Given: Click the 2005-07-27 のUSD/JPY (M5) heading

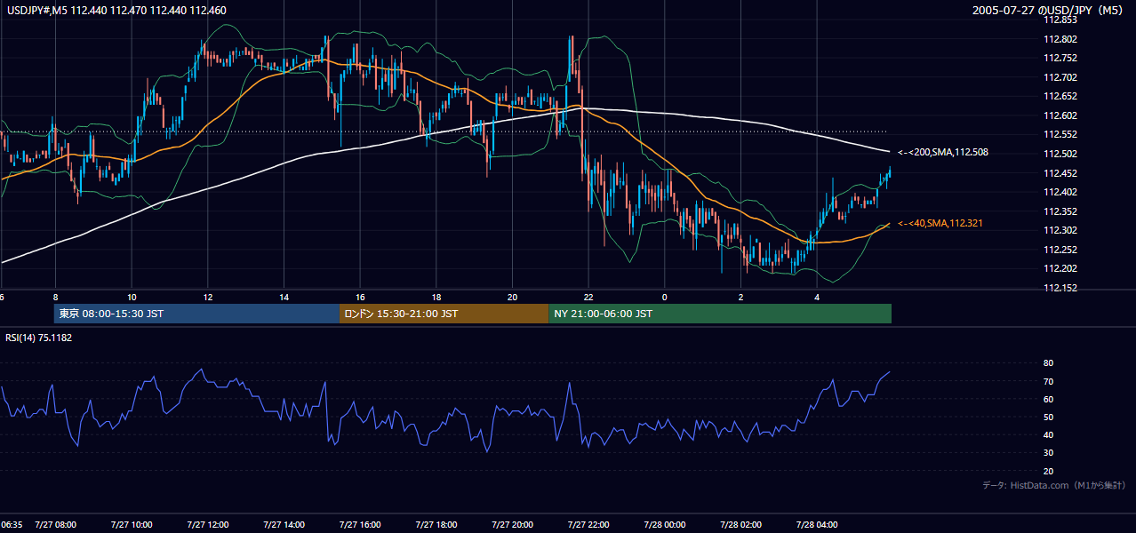Looking at the screenshot, I should pyautogui.click(x=1049, y=11).
